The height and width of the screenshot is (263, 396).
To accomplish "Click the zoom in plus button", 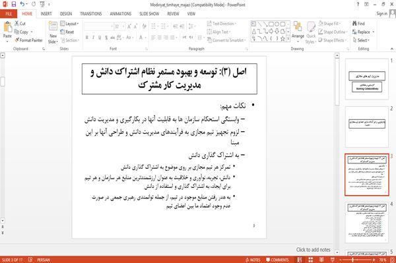I will 374,260.
